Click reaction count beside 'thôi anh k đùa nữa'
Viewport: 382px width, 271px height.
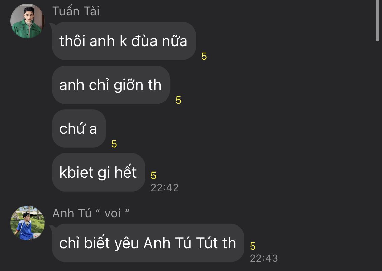(204, 56)
